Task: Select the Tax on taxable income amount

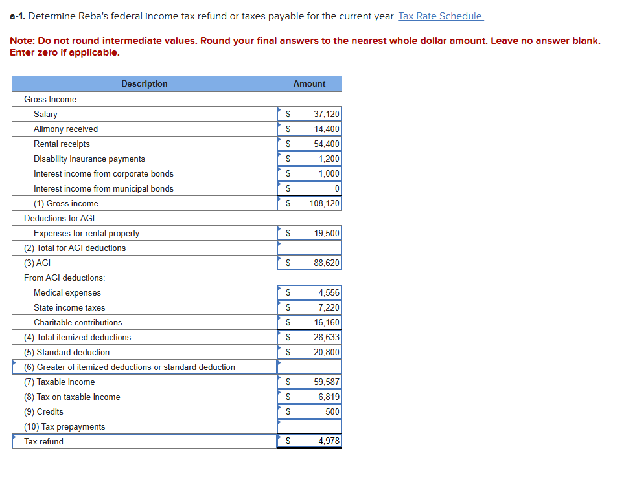Action: tap(309, 397)
